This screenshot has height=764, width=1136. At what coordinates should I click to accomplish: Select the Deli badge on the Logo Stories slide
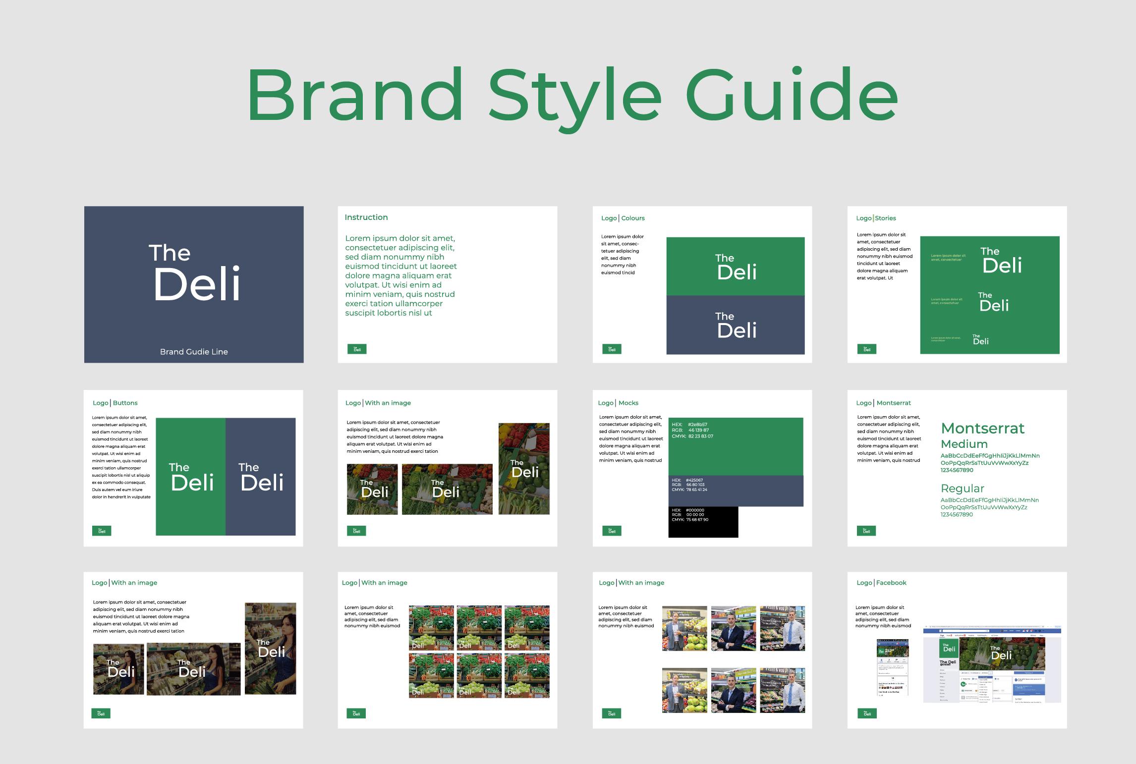[867, 349]
